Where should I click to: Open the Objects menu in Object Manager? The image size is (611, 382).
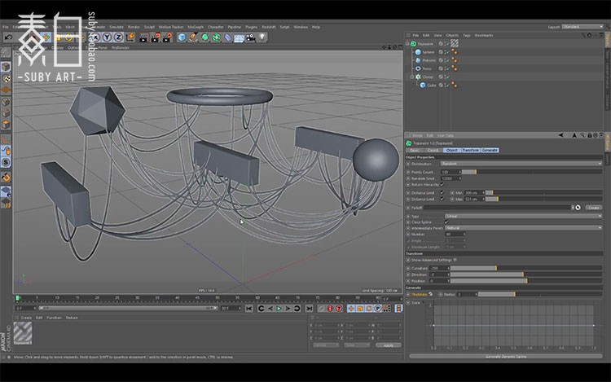tap(452, 35)
